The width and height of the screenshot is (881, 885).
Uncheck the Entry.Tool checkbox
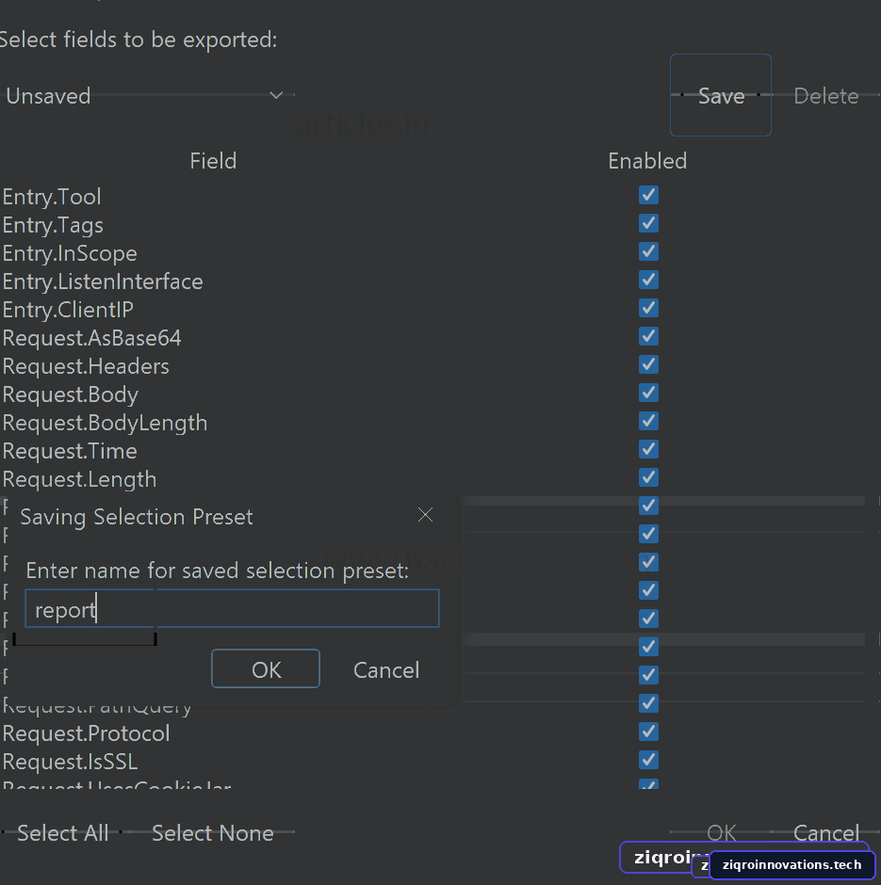[x=648, y=195]
